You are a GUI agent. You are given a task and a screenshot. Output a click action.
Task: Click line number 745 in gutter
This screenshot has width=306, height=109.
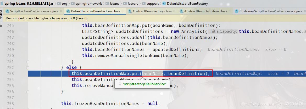point(10,26)
